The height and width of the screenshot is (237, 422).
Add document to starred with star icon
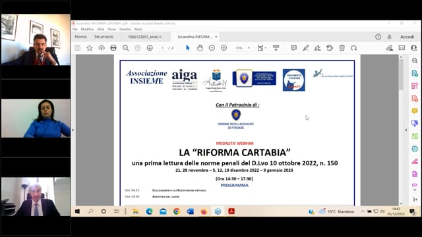tap(90, 48)
